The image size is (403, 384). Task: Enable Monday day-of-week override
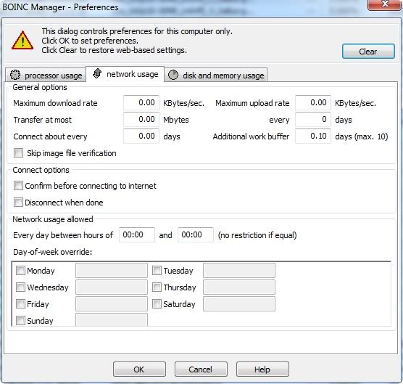point(20,271)
